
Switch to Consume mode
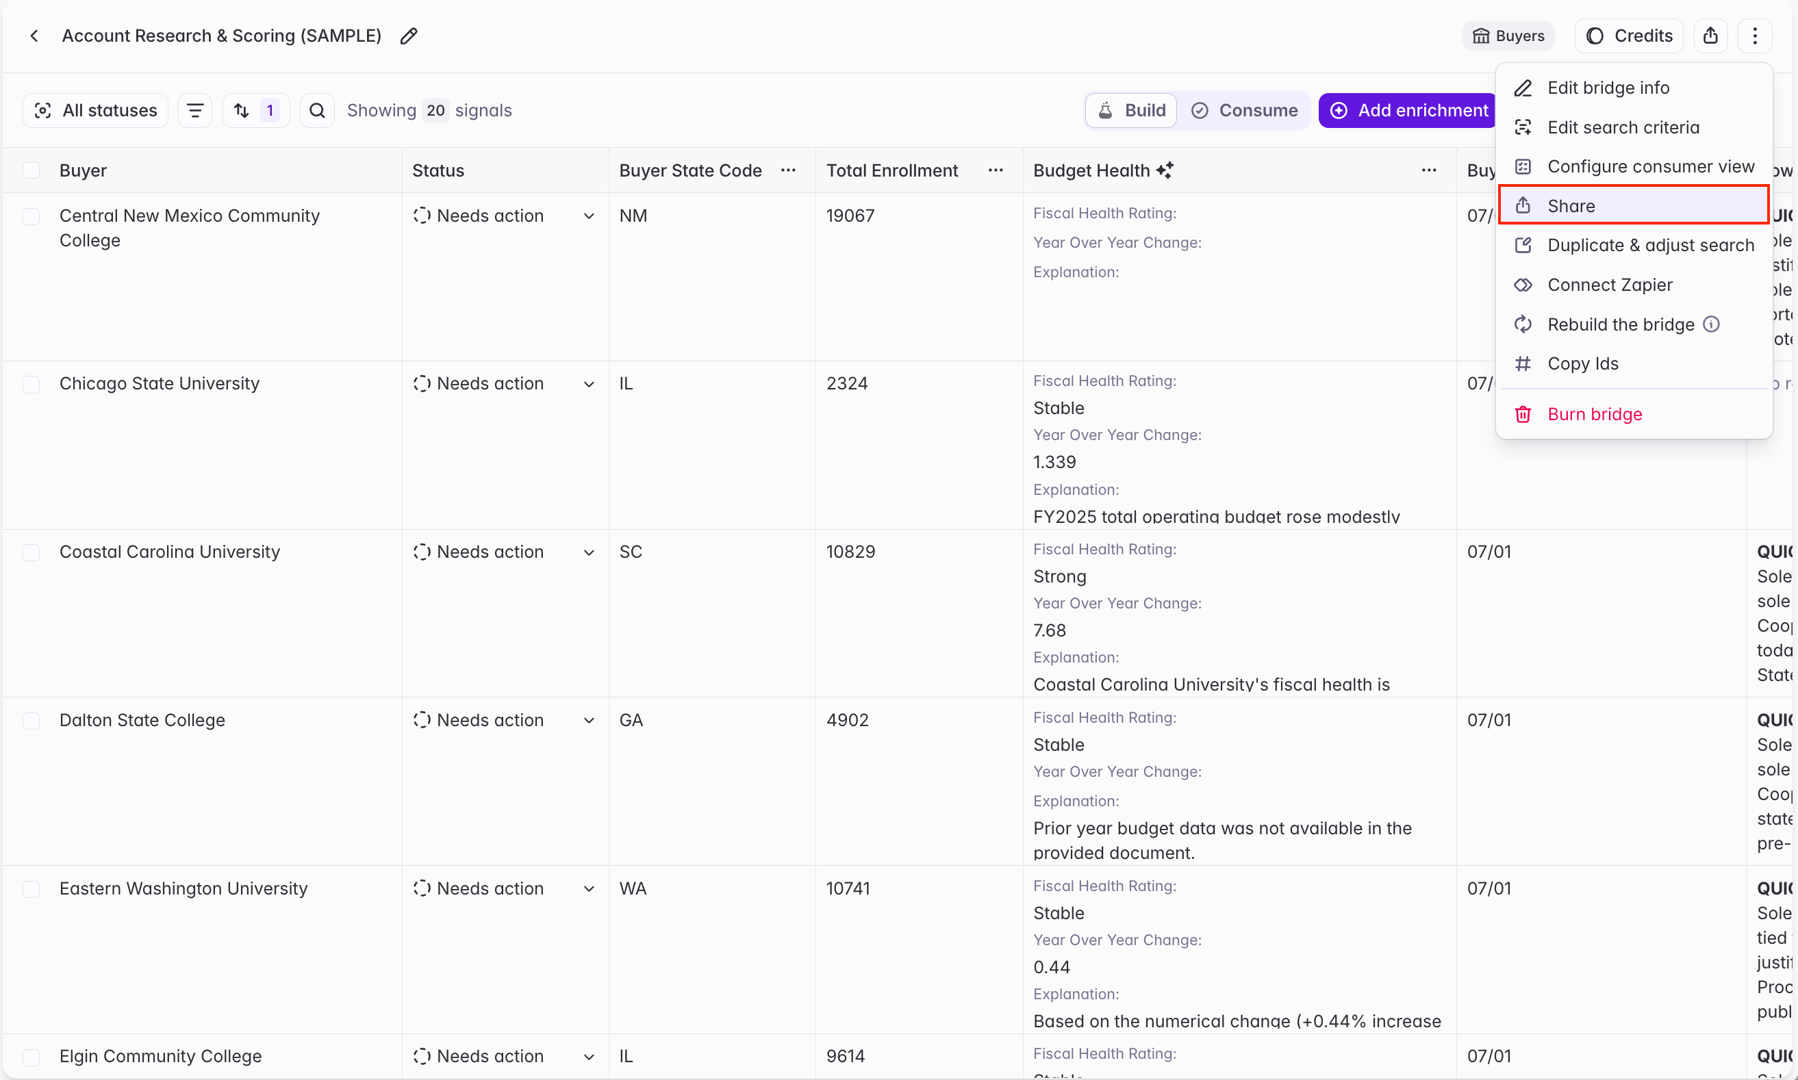click(1244, 111)
